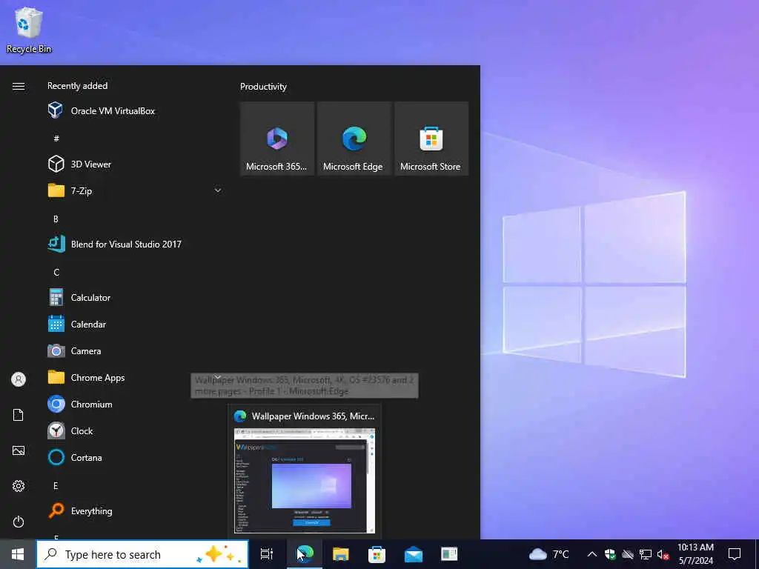Show hidden system tray icons
Screen dimensions: 759x569
pyautogui.click(x=591, y=554)
